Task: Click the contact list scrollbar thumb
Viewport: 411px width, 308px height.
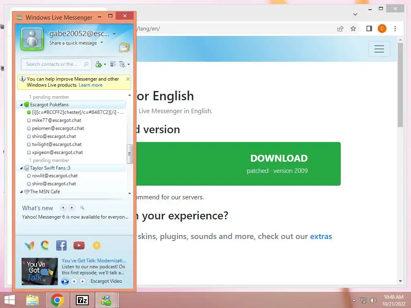Action: pyautogui.click(x=130, y=154)
